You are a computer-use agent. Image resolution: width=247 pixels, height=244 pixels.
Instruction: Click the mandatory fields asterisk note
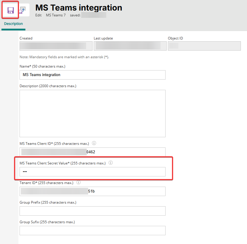(x=64, y=57)
